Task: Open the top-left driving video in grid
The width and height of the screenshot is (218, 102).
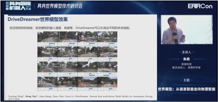Action: click(x=47, y=37)
